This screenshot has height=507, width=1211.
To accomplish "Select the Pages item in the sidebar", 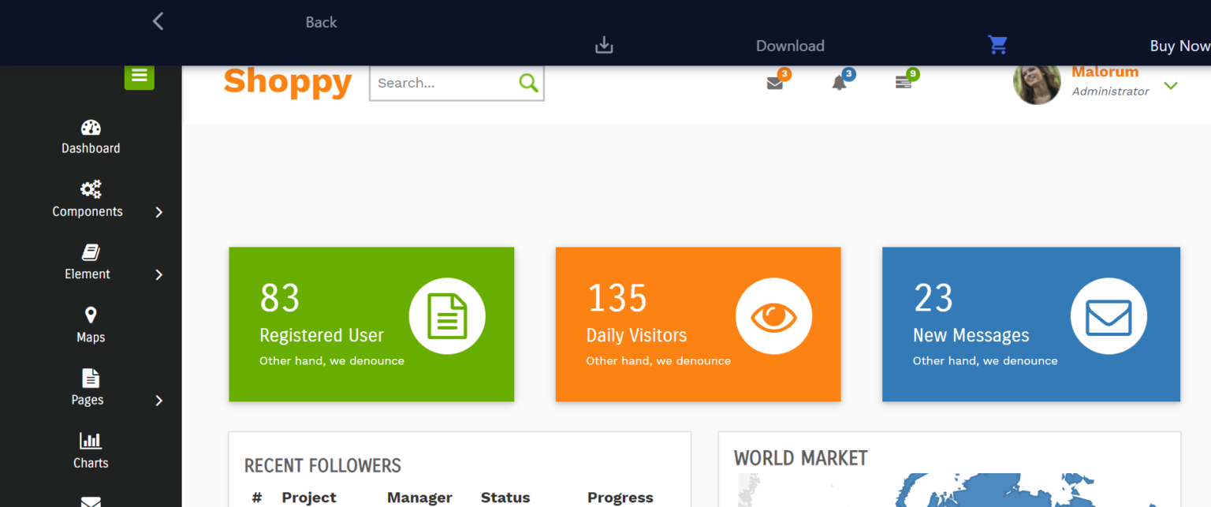I will click(x=88, y=388).
